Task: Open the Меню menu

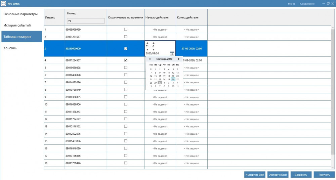Action: click(291, 4)
